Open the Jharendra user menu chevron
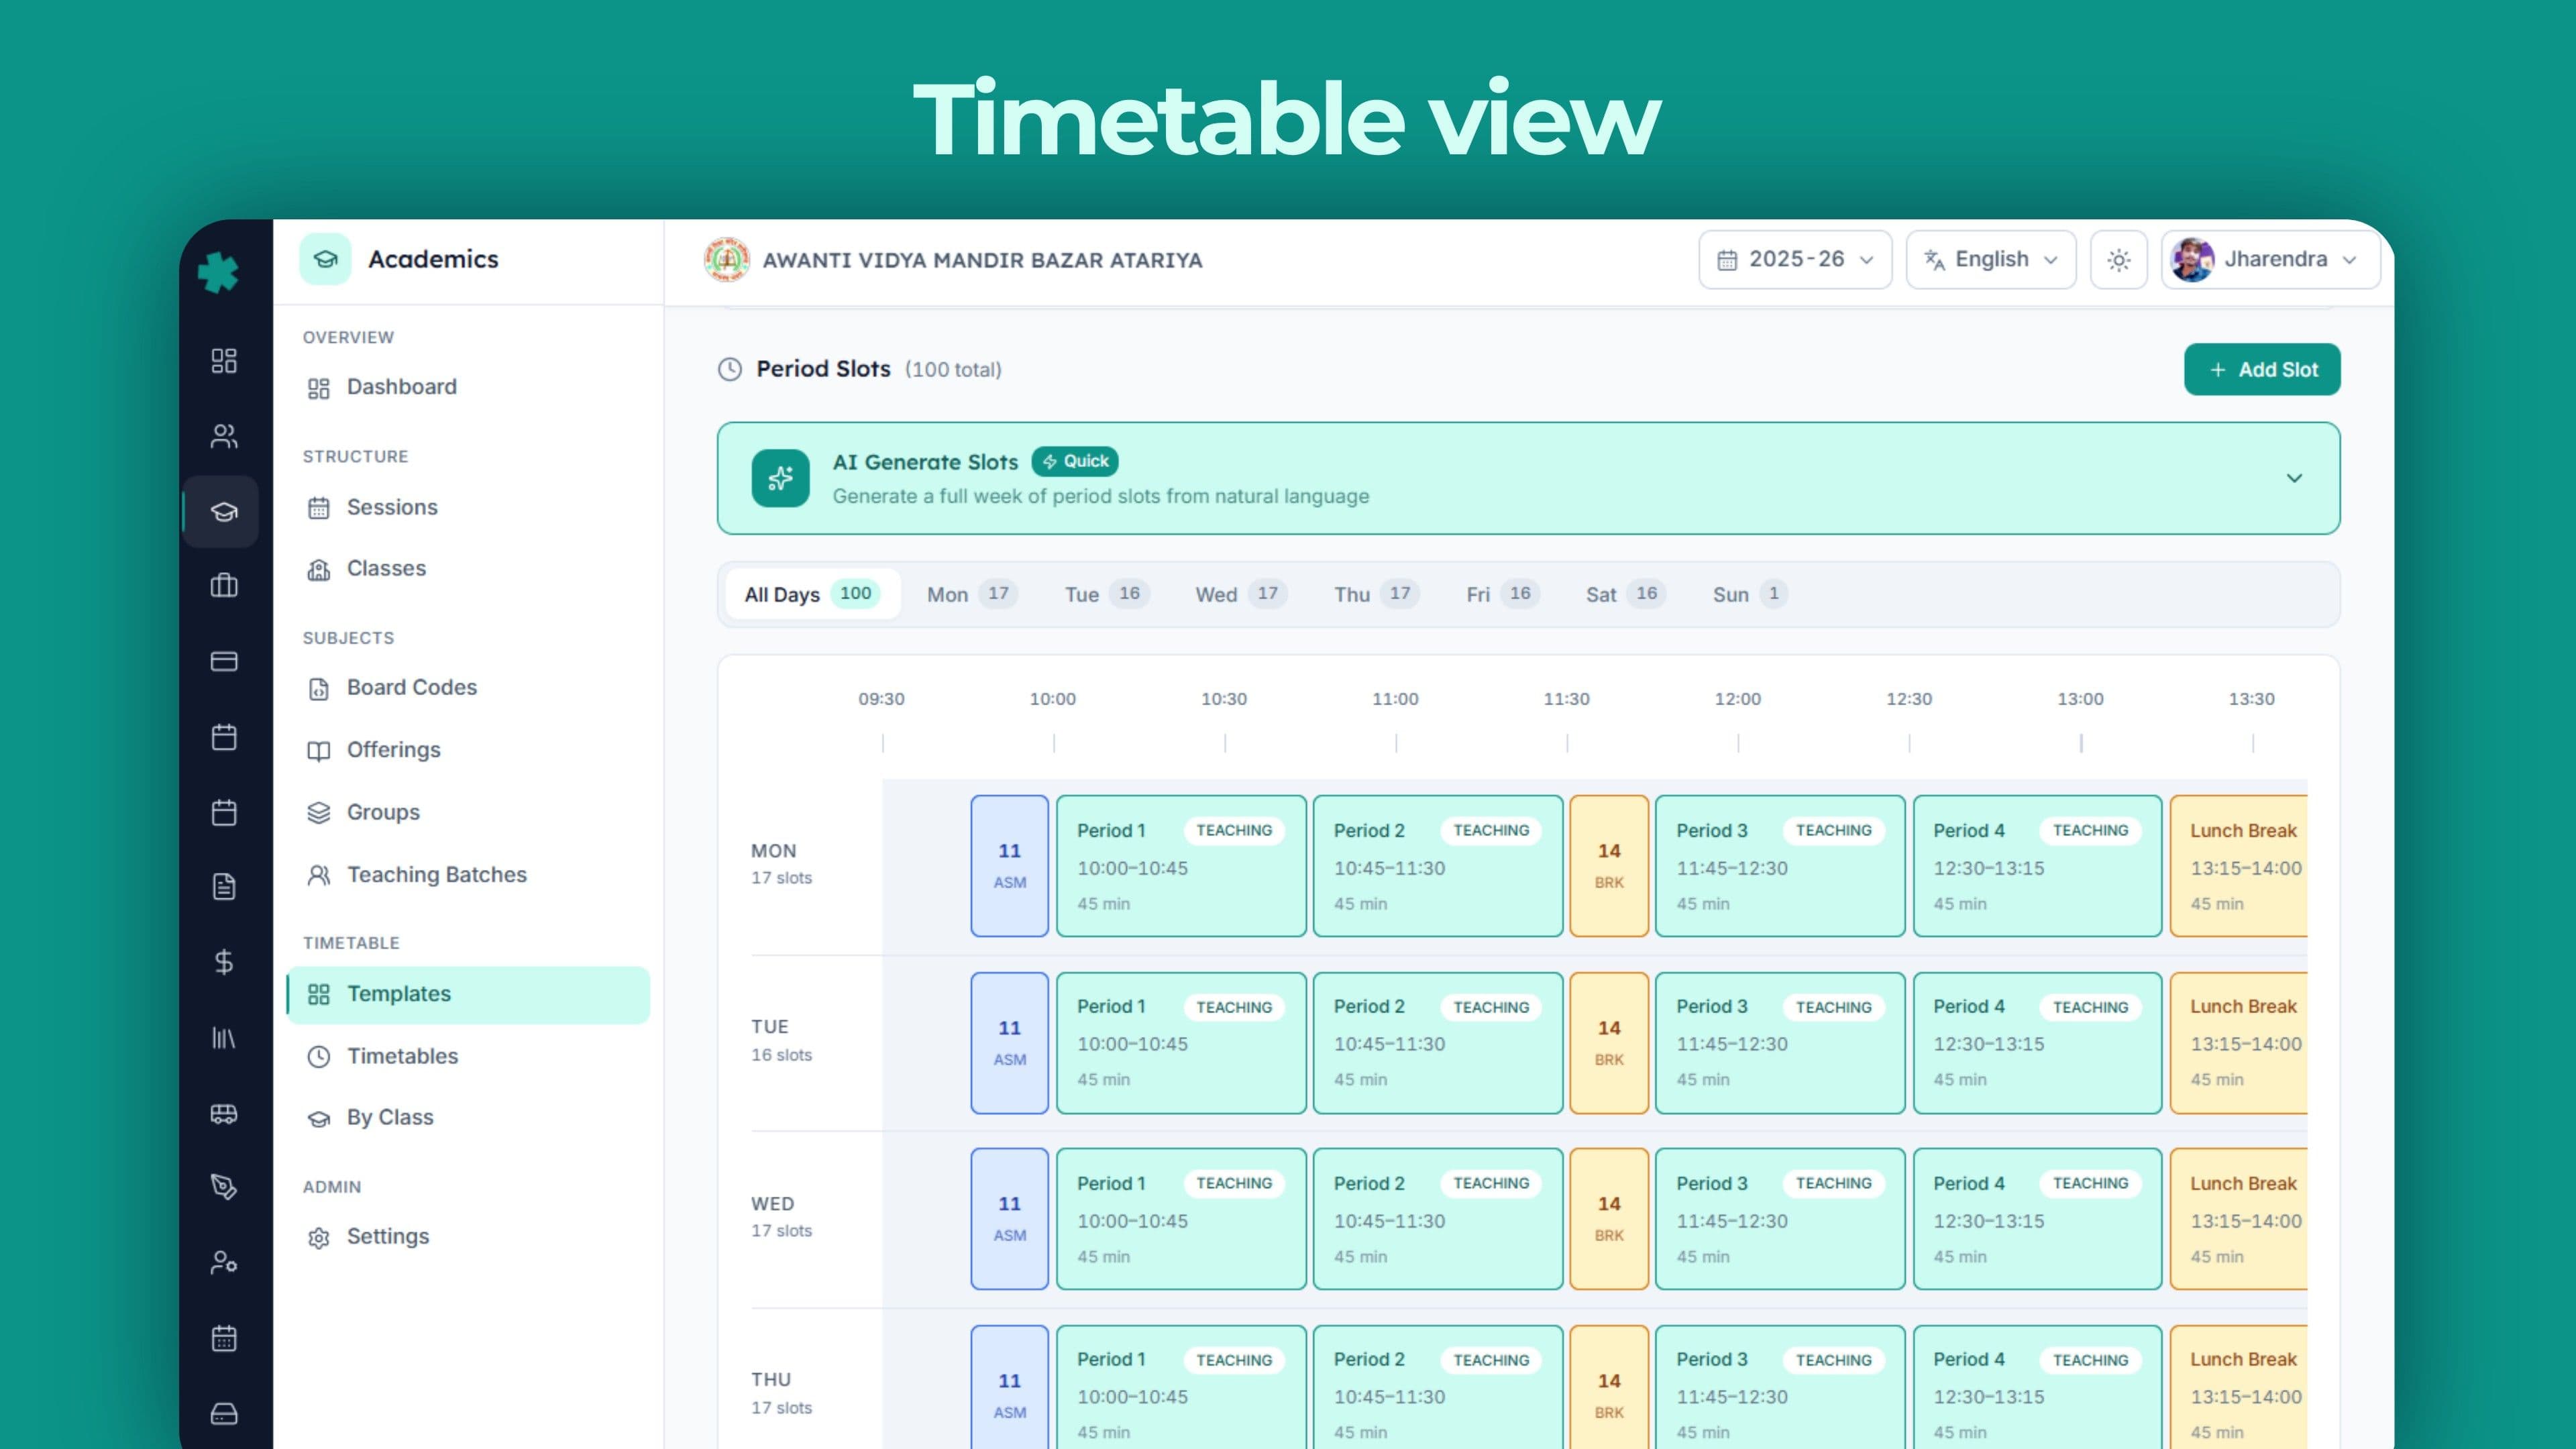Screen dimensions: 2576x1449 tap(2349, 260)
